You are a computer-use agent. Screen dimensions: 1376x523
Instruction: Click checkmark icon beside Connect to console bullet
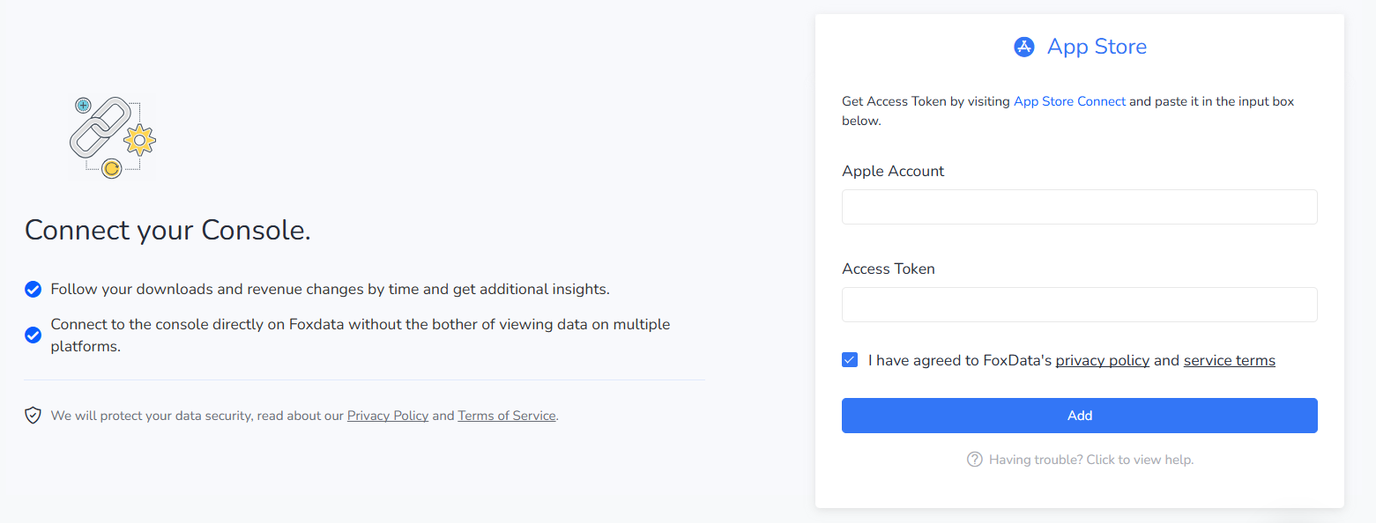click(x=33, y=335)
